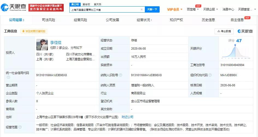Switch to 公司发展 tab
The width and height of the screenshot is (258, 137).
tap(112, 20)
